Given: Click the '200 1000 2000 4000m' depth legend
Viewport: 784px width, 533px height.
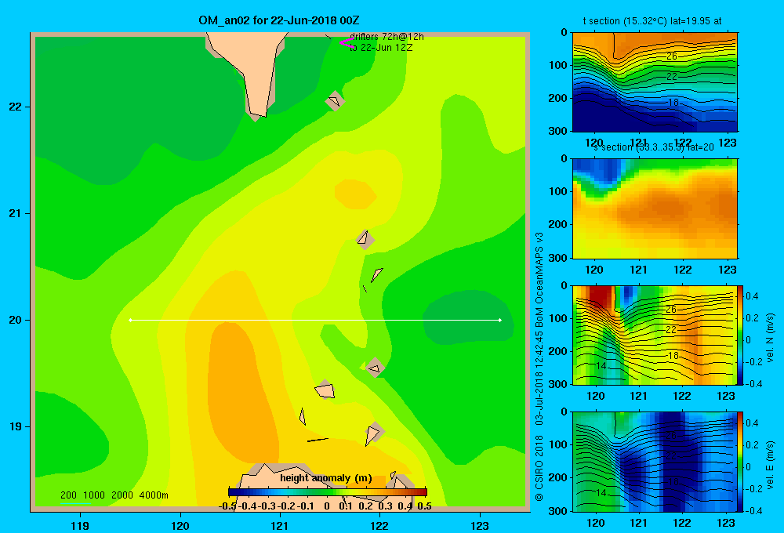Looking at the screenshot, I should (x=114, y=495).
